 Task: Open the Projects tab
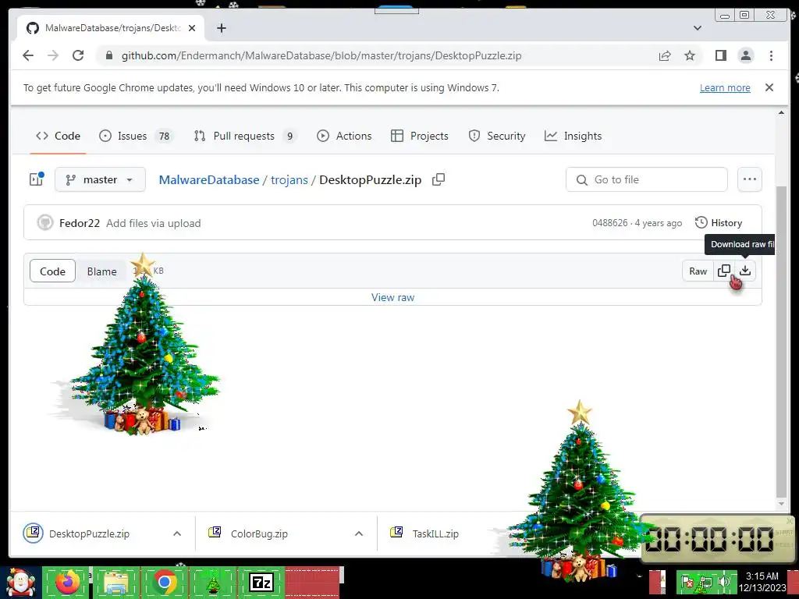point(419,136)
